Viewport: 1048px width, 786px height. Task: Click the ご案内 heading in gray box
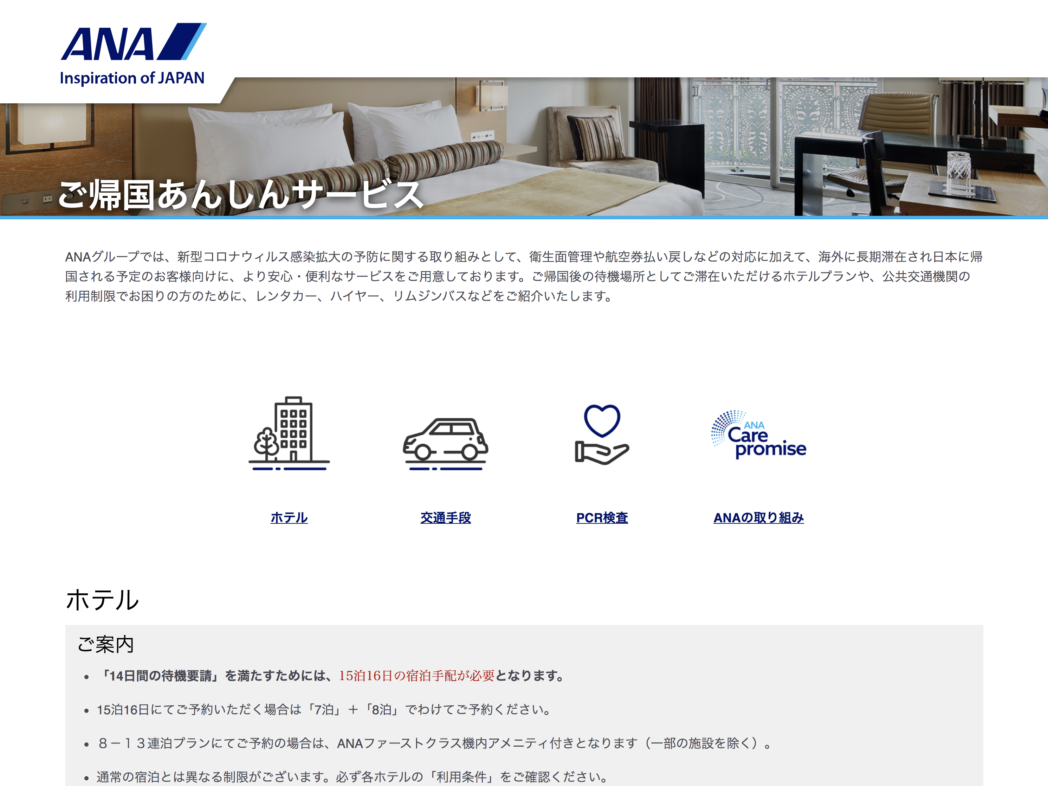pos(106,644)
